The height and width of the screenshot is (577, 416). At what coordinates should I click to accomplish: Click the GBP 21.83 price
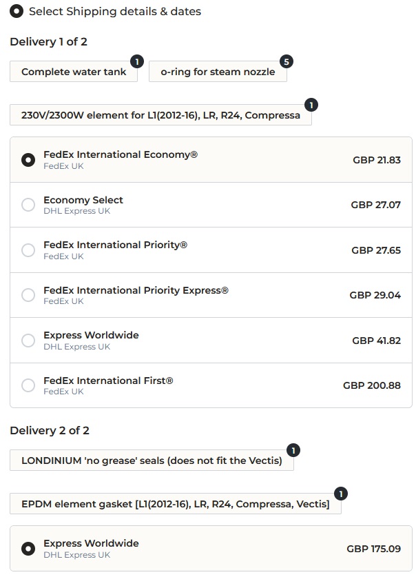coord(376,160)
